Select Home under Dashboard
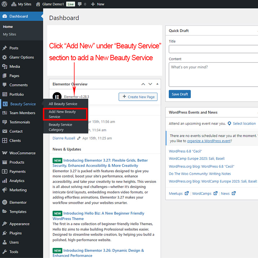The height and width of the screenshot is (258, 258). pos(8,27)
